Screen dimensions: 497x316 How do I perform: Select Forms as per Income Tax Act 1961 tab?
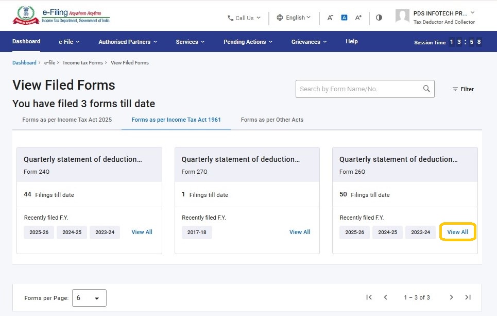pos(176,120)
